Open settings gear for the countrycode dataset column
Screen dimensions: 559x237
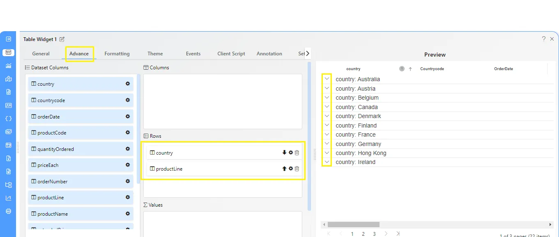click(128, 100)
